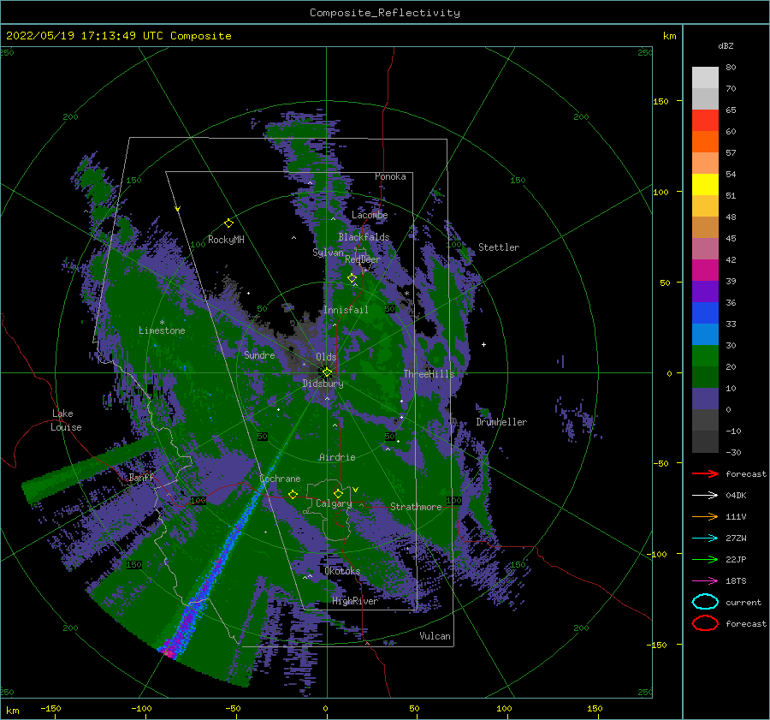
Task: Click the white plus marker east of ThreeHills
Action: pos(483,344)
